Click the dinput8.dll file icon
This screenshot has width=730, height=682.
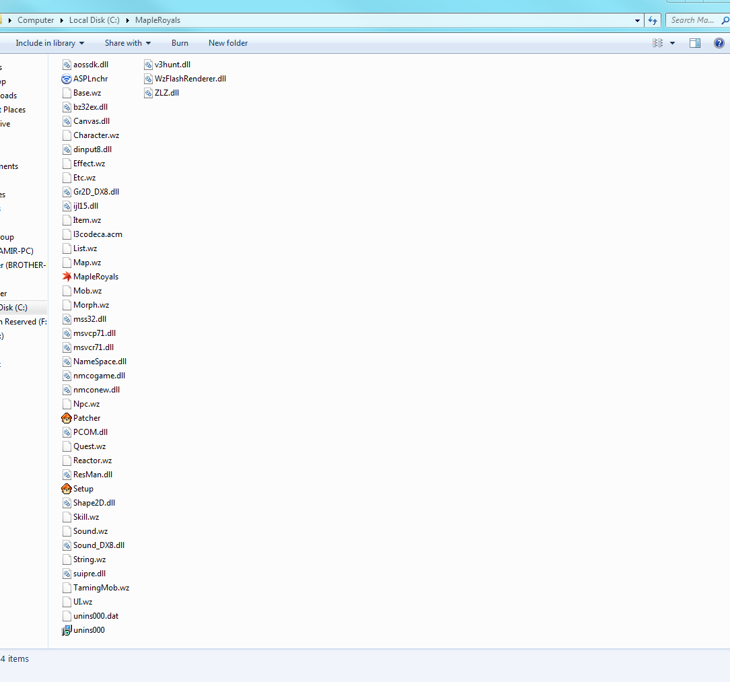pyautogui.click(x=67, y=149)
